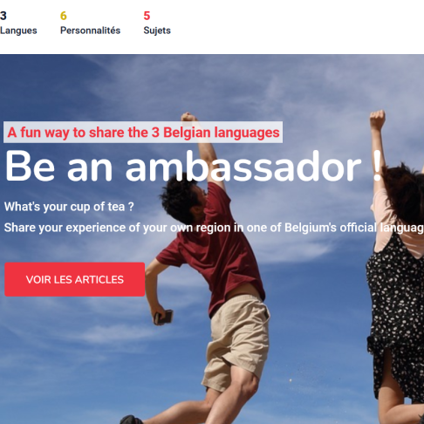This screenshot has width=424, height=424.
Task: Click the black number 3 above Langues
Action: [3, 16]
